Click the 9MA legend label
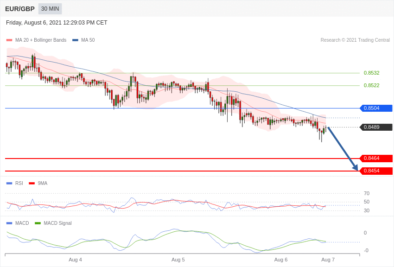The width and height of the screenshot is (394, 267). coord(43,184)
